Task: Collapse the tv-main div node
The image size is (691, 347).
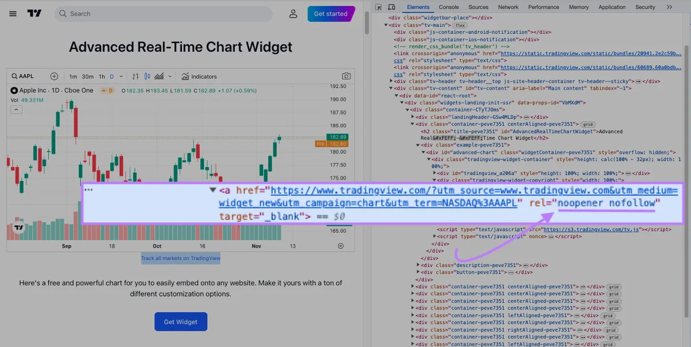Action: [386, 25]
